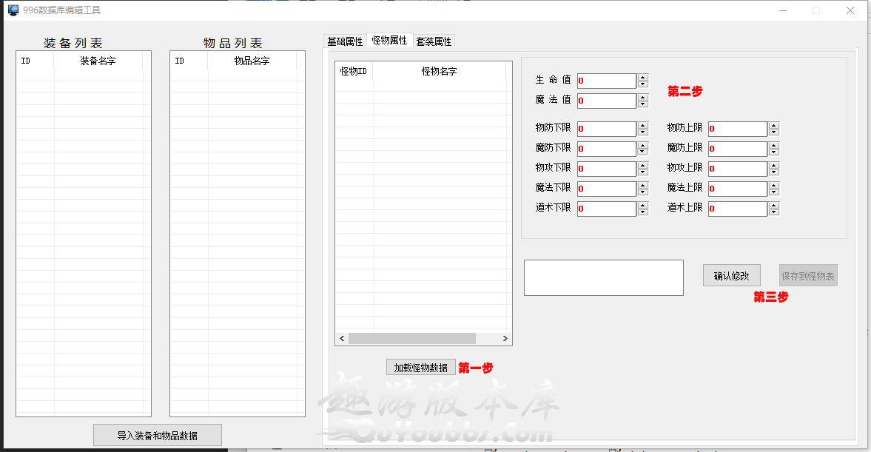
Task: Click the 魔防上限 input field
Action: point(738,149)
